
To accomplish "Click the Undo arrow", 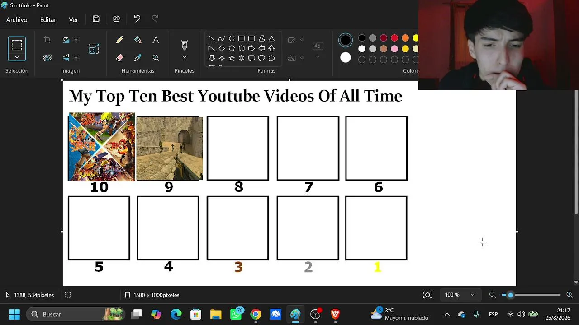I will [x=137, y=19].
